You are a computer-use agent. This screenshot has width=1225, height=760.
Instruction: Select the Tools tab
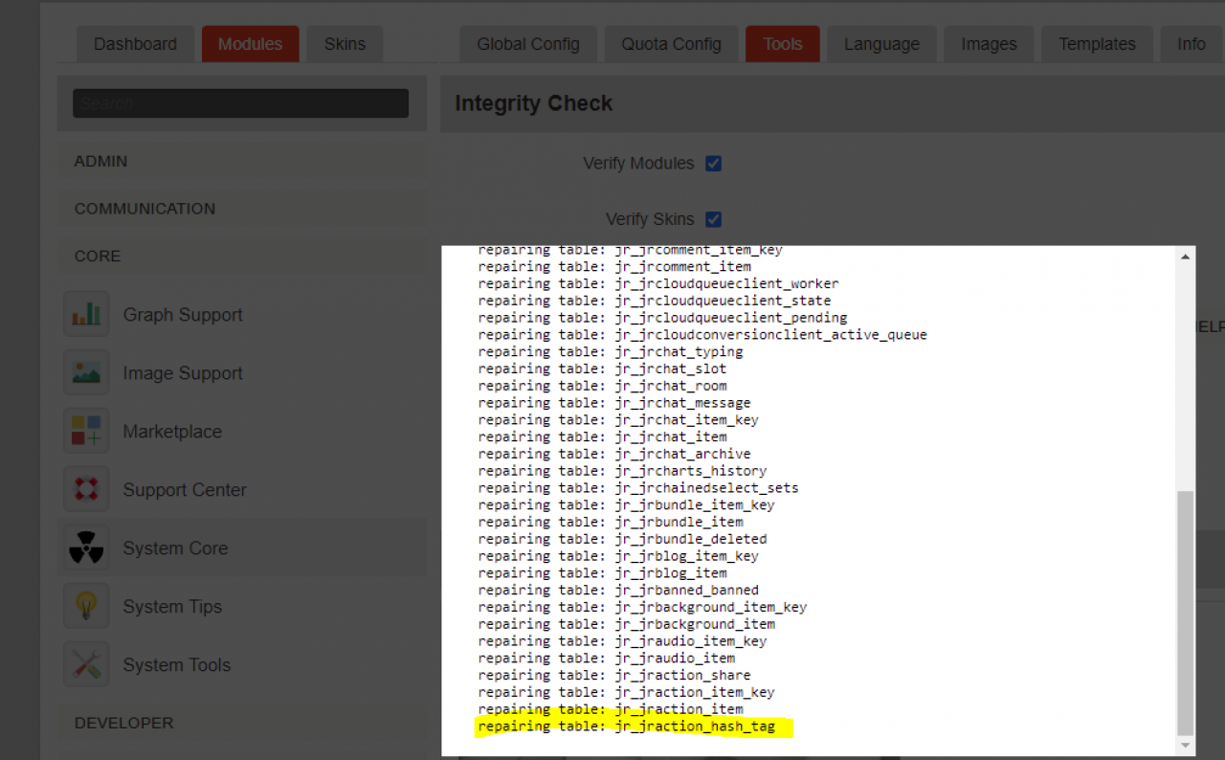tap(783, 44)
